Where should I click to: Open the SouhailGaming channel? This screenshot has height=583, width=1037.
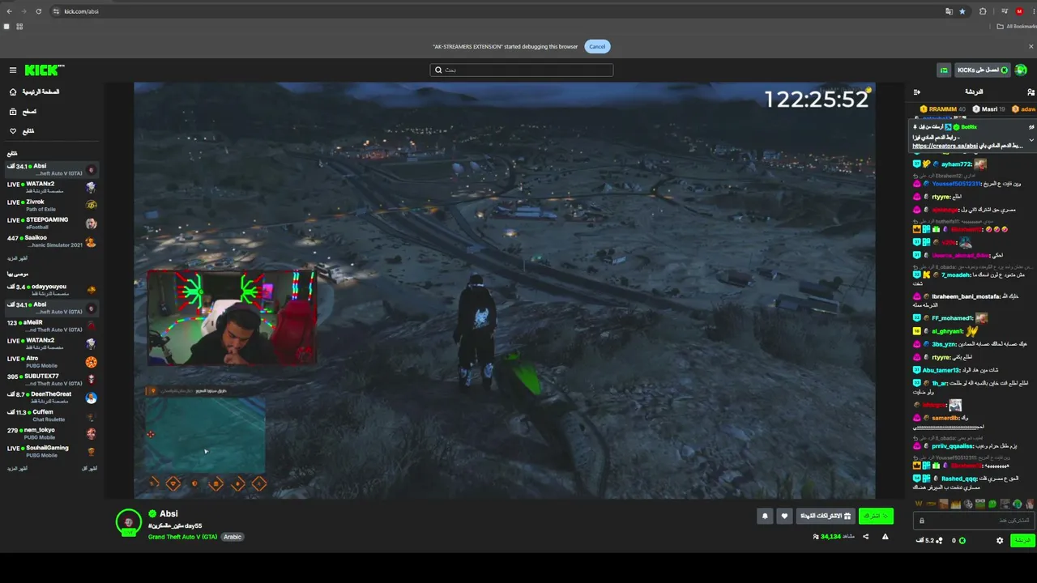(x=52, y=451)
